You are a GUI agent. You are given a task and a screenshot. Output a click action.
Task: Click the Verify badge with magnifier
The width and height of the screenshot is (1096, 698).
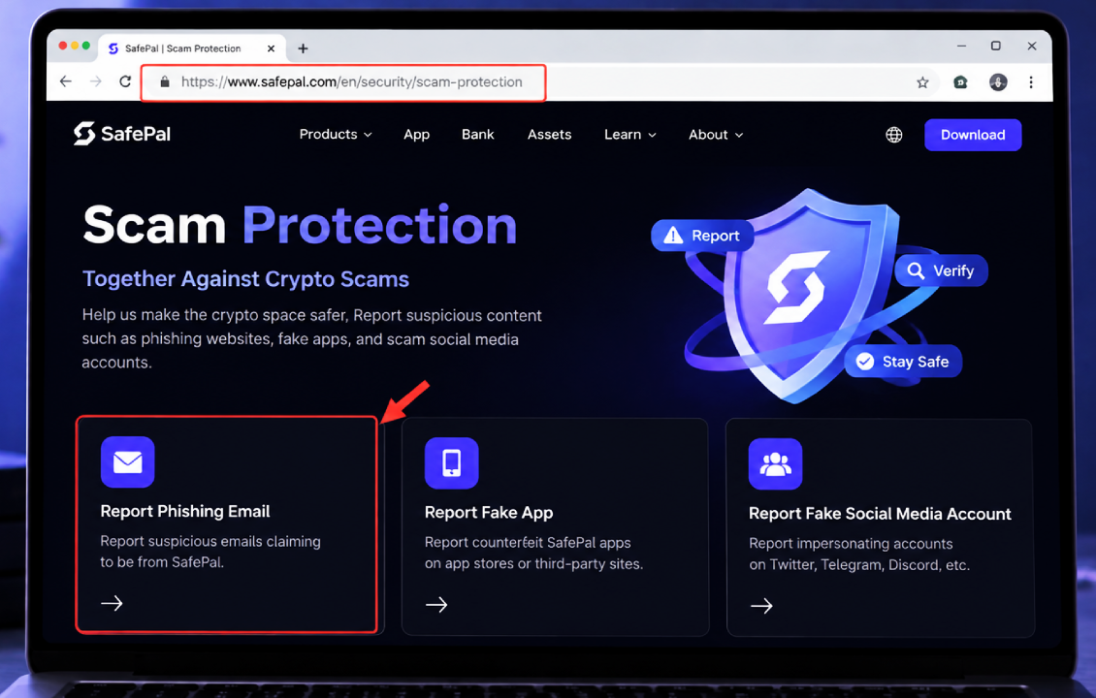[941, 270]
